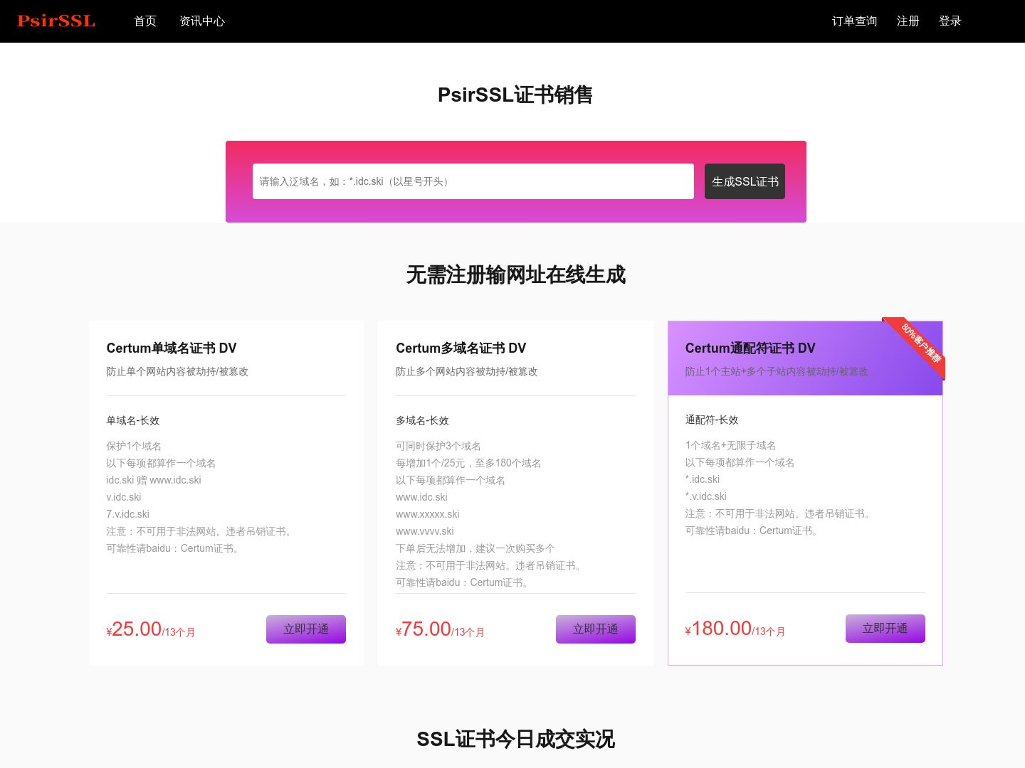This screenshot has height=768, width=1025.
Task: Click the ¥180.00/13个月 price
Action: pos(735,629)
